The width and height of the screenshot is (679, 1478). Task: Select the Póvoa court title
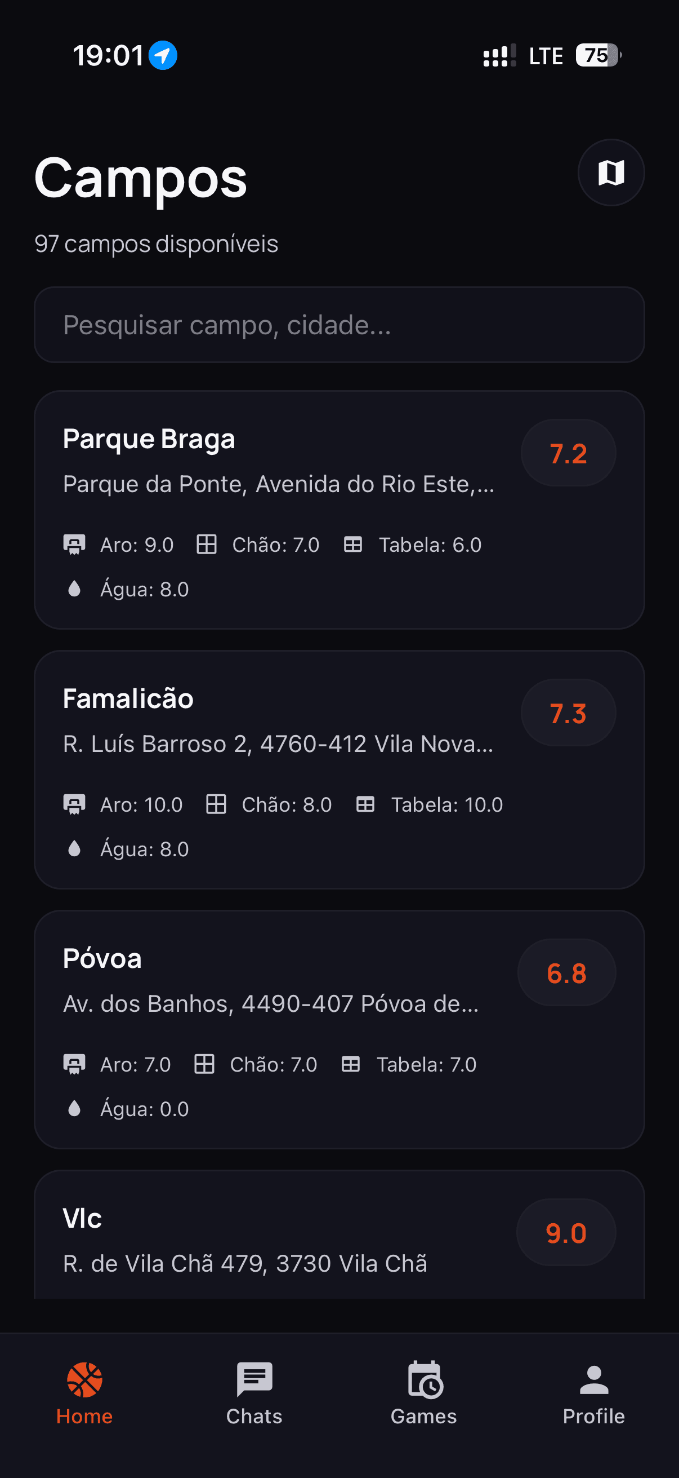(x=102, y=959)
